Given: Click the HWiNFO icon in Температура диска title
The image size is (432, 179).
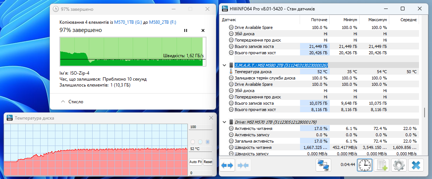Looking at the screenshot, I should [x=9, y=118].
